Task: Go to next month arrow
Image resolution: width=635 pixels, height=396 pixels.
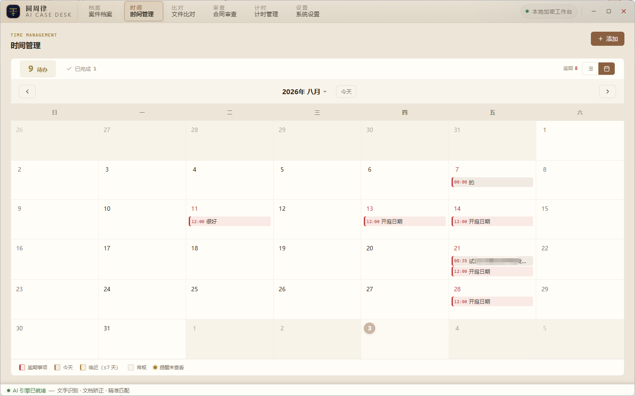Action: coord(608,92)
